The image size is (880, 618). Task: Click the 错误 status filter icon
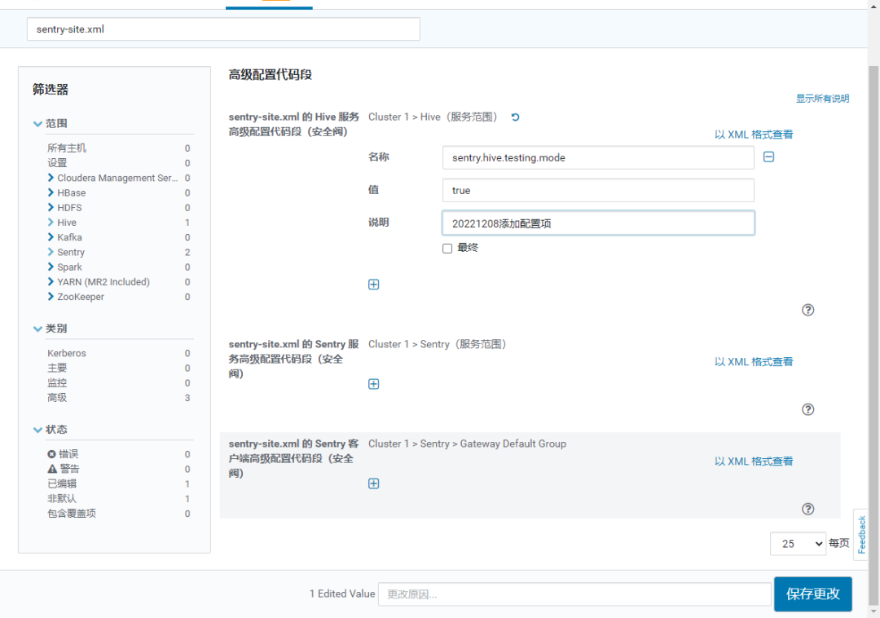tap(51, 454)
